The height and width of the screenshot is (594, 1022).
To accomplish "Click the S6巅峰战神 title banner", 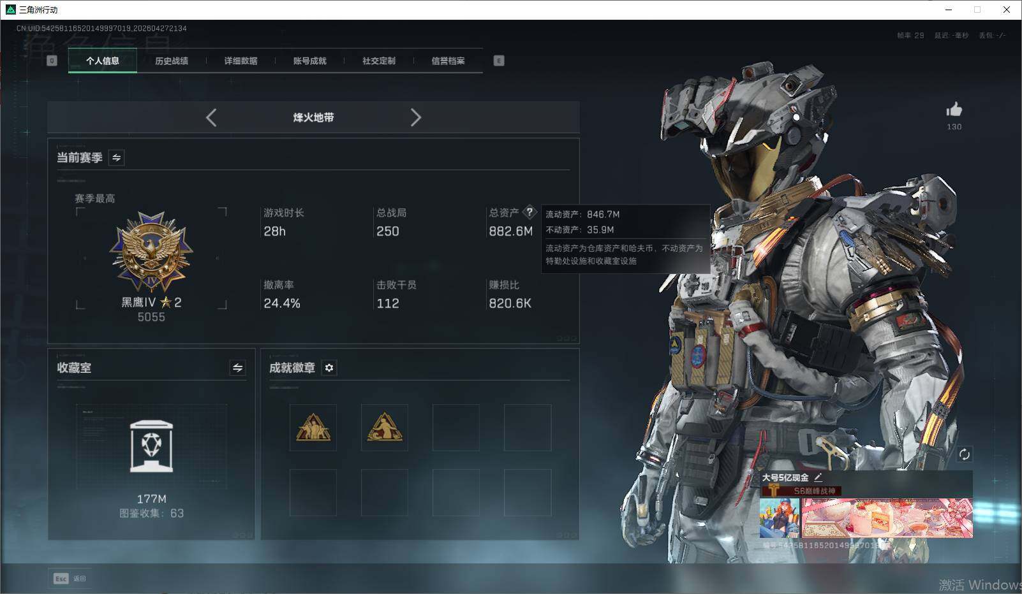I will [802, 491].
